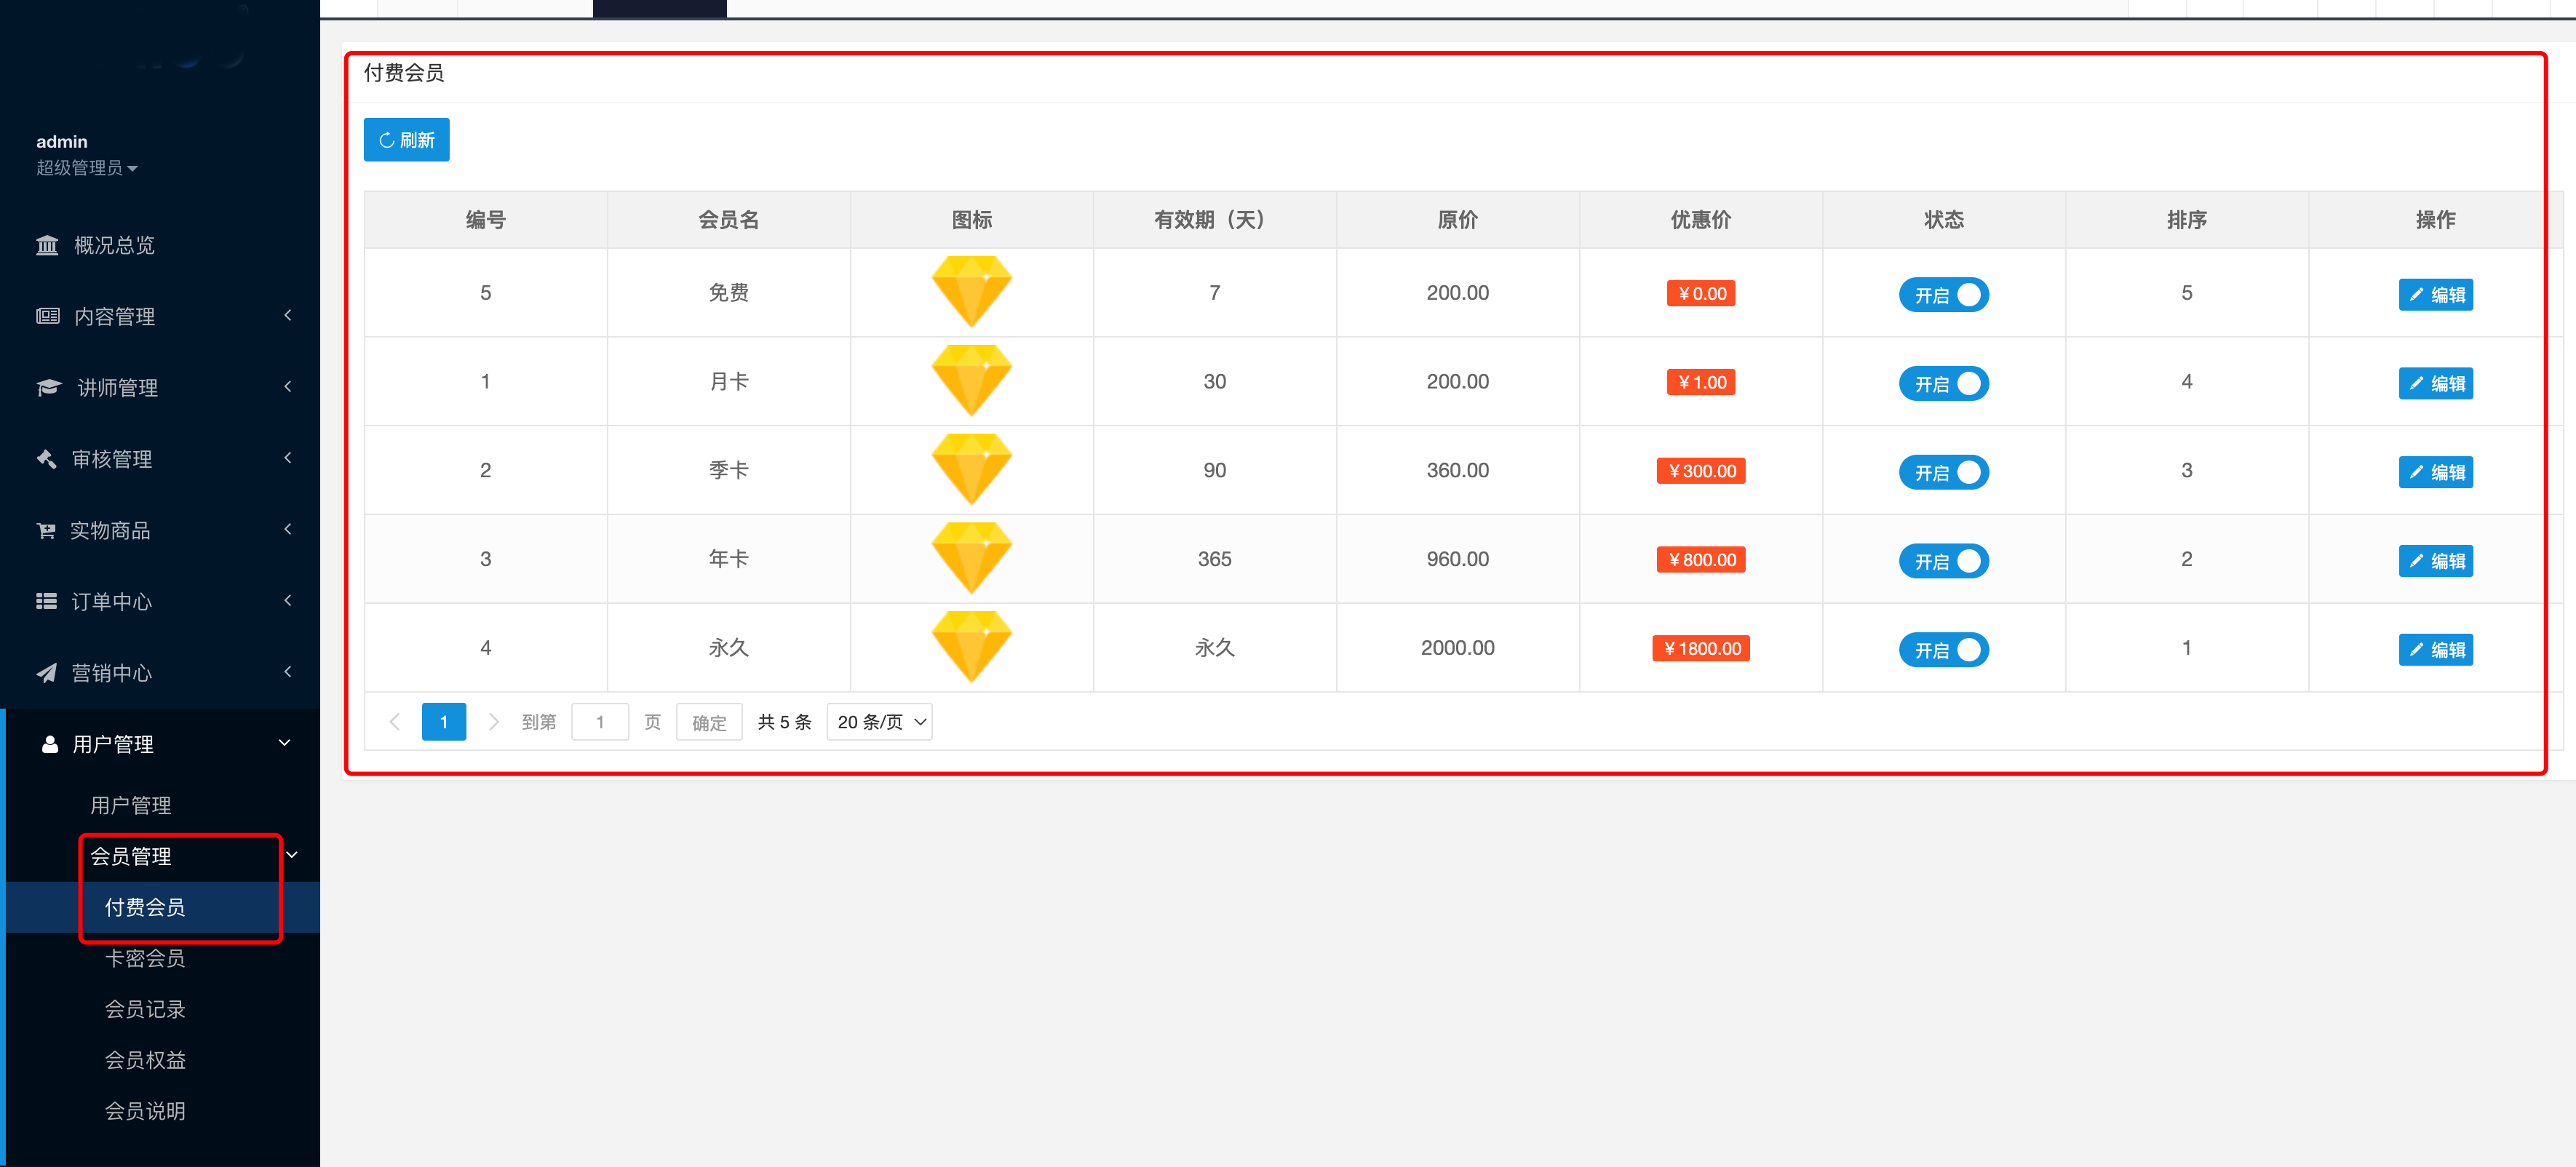Edit the 免费 member row
2576x1167 pixels.
tap(2435, 295)
